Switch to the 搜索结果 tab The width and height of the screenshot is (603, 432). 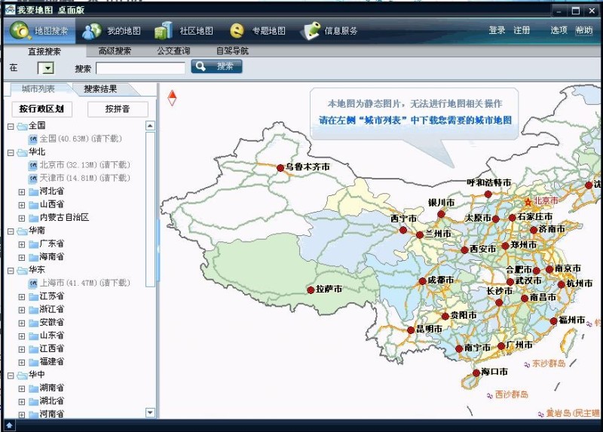[x=100, y=89]
